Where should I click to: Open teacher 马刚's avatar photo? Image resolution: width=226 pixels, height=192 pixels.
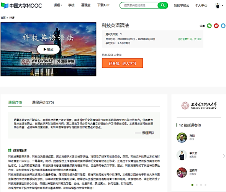click(182, 138)
